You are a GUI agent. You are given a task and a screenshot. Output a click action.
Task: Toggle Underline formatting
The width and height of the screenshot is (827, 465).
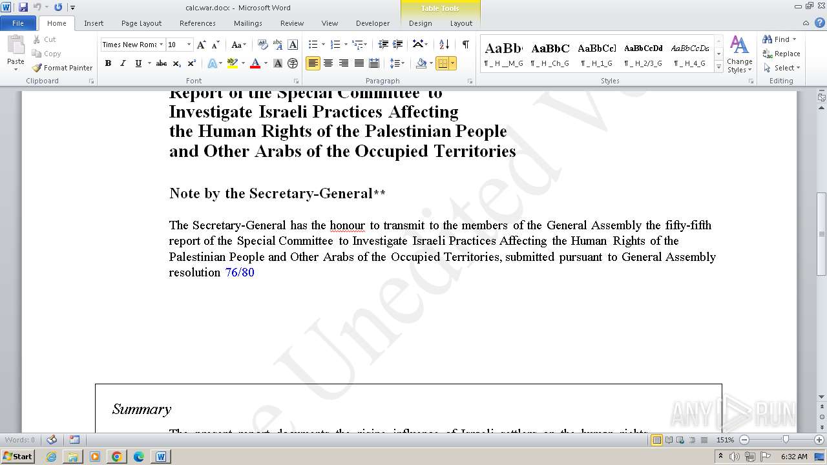click(x=138, y=63)
